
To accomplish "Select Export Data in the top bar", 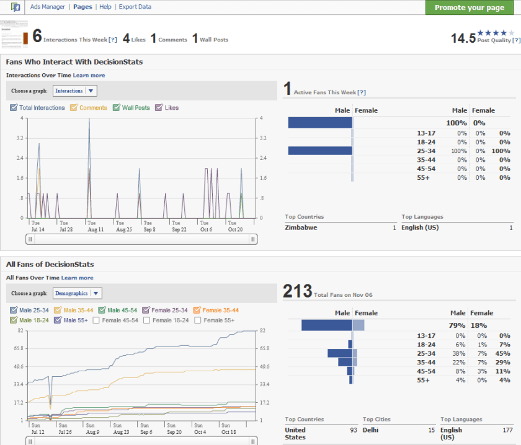I will [x=135, y=7].
